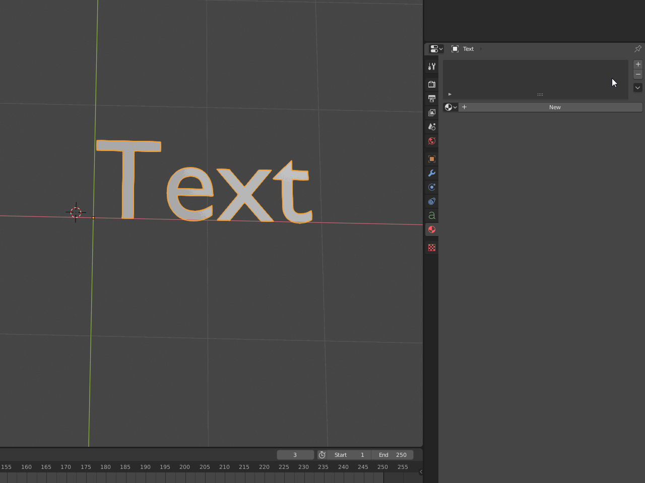This screenshot has width=645, height=483.
Task: Select the Object properties tab
Action: point(431,158)
